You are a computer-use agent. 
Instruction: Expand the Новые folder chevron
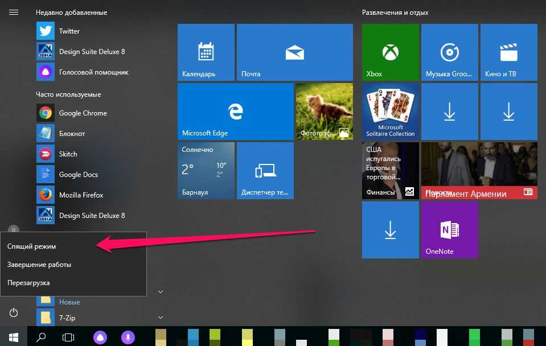point(161,292)
